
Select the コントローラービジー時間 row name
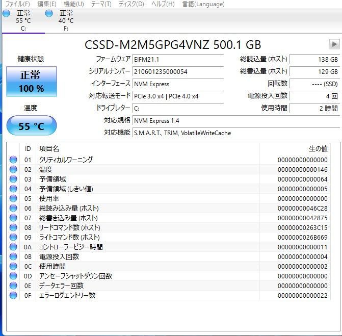tap(71, 247)
